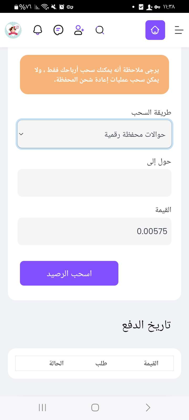Open the add friend person icon

[79, 30]
